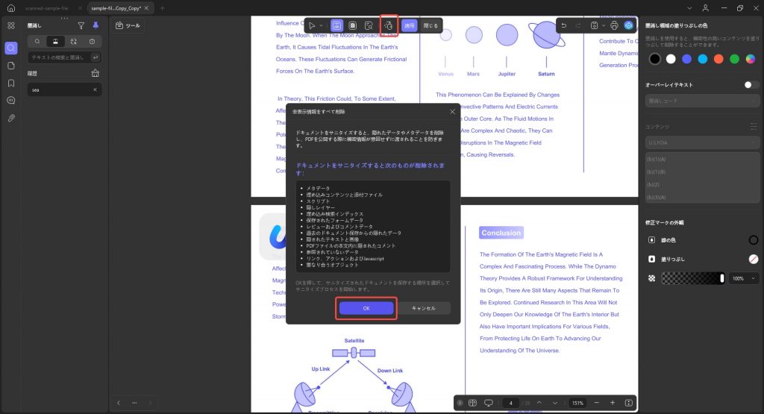This screenshot has width=764, height=414.
Task: Open the attachments paperclip icon
Action: (10, 118)
